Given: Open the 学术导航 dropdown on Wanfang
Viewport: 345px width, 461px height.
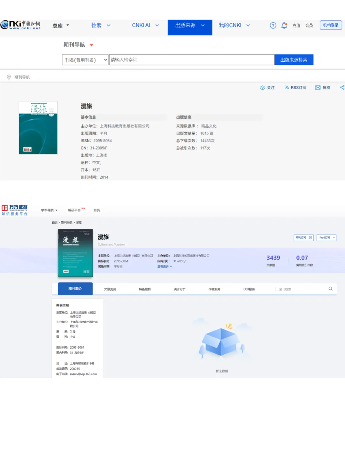Looking at the screenshot, I should pyautogui.click(x=49, y=210).
